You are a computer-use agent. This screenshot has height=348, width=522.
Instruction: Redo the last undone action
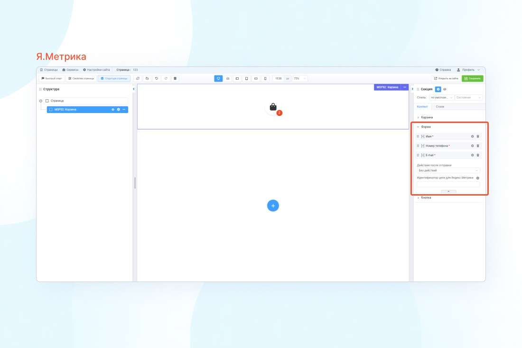click(166, 79)
